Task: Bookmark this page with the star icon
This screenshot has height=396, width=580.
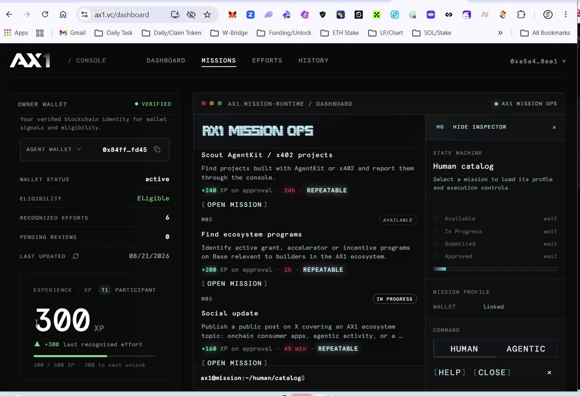Action: (207, 15)
